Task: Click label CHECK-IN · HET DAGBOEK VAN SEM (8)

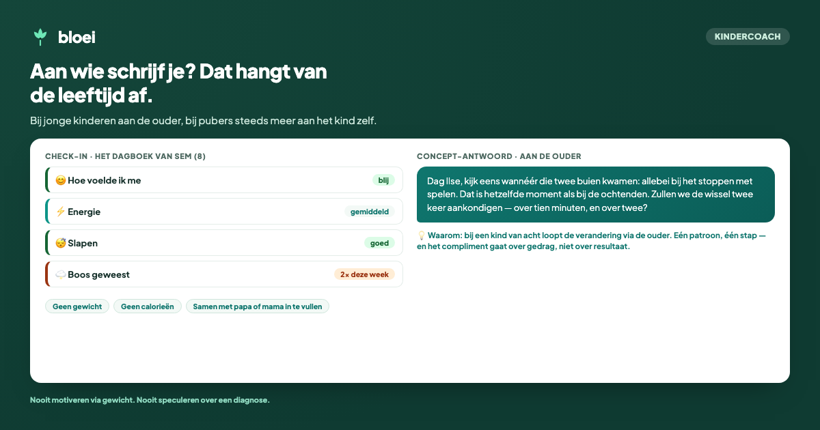Action: coord(125,156)
